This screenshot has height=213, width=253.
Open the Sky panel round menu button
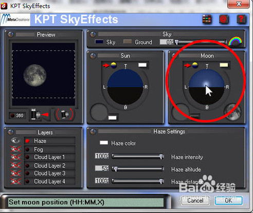(x=93, y=34)
